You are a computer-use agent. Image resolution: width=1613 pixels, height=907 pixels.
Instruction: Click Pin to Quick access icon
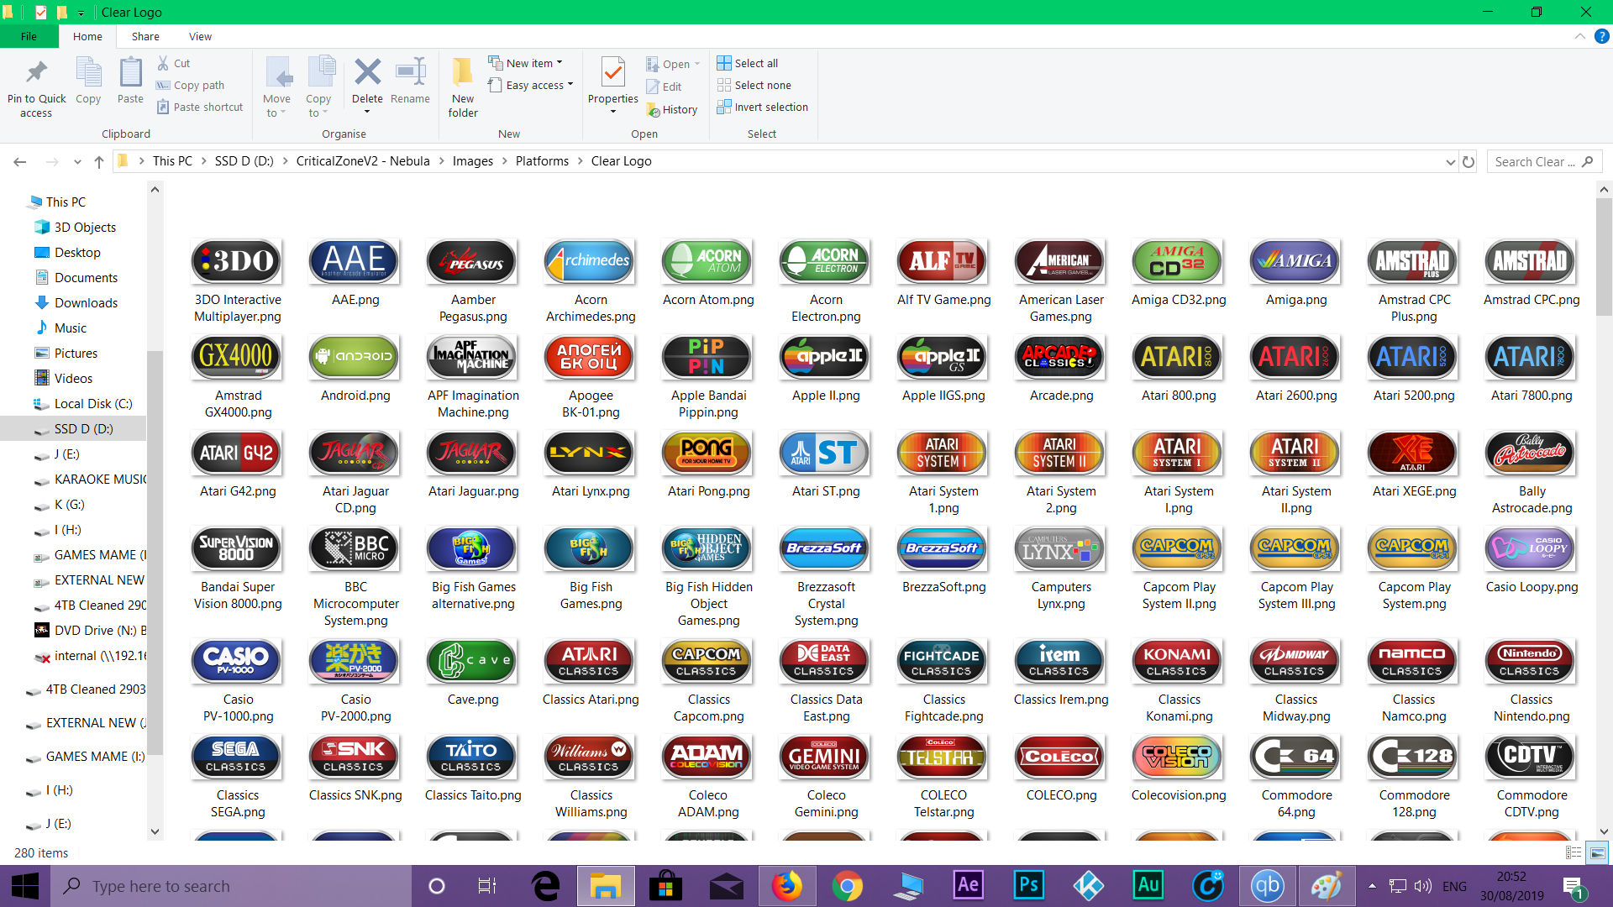coord(36,72)
